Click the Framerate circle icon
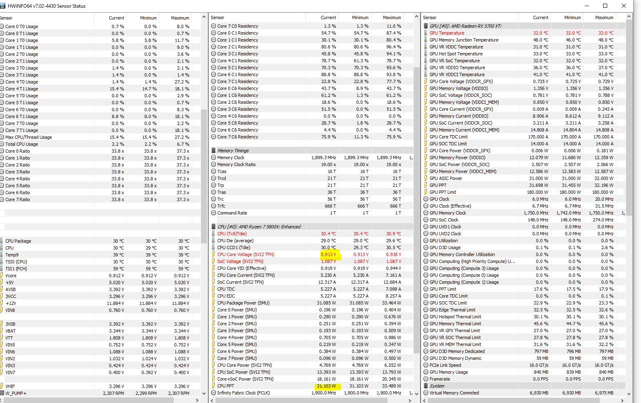641x403 pixels. pyautogui.click(x=426, y=379)
